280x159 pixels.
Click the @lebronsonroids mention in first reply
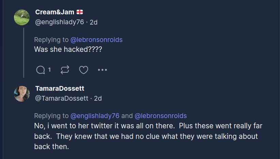click(96, 40)
